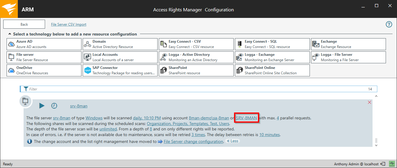Click the Ready status text
This screenshot has height=168, width=397.
pyautogui.click(x=8, y=164)
